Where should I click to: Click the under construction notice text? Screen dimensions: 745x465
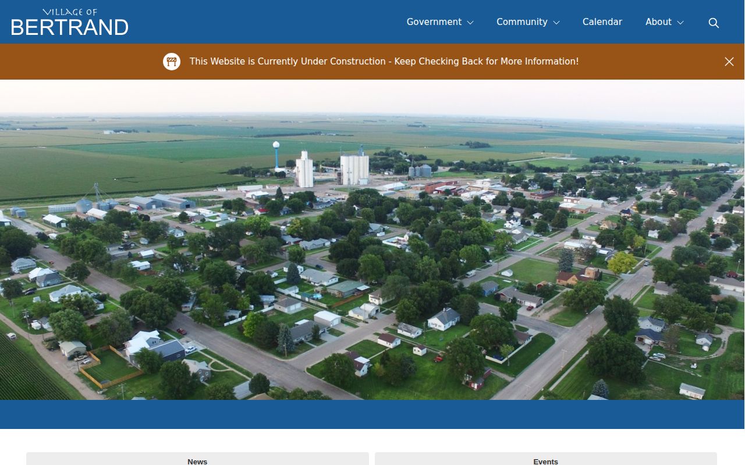[x=384, y=62]
